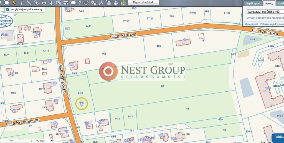Screen dimensions: 284x143
Task: Open help via question mark icon
Action: point(80,2)
